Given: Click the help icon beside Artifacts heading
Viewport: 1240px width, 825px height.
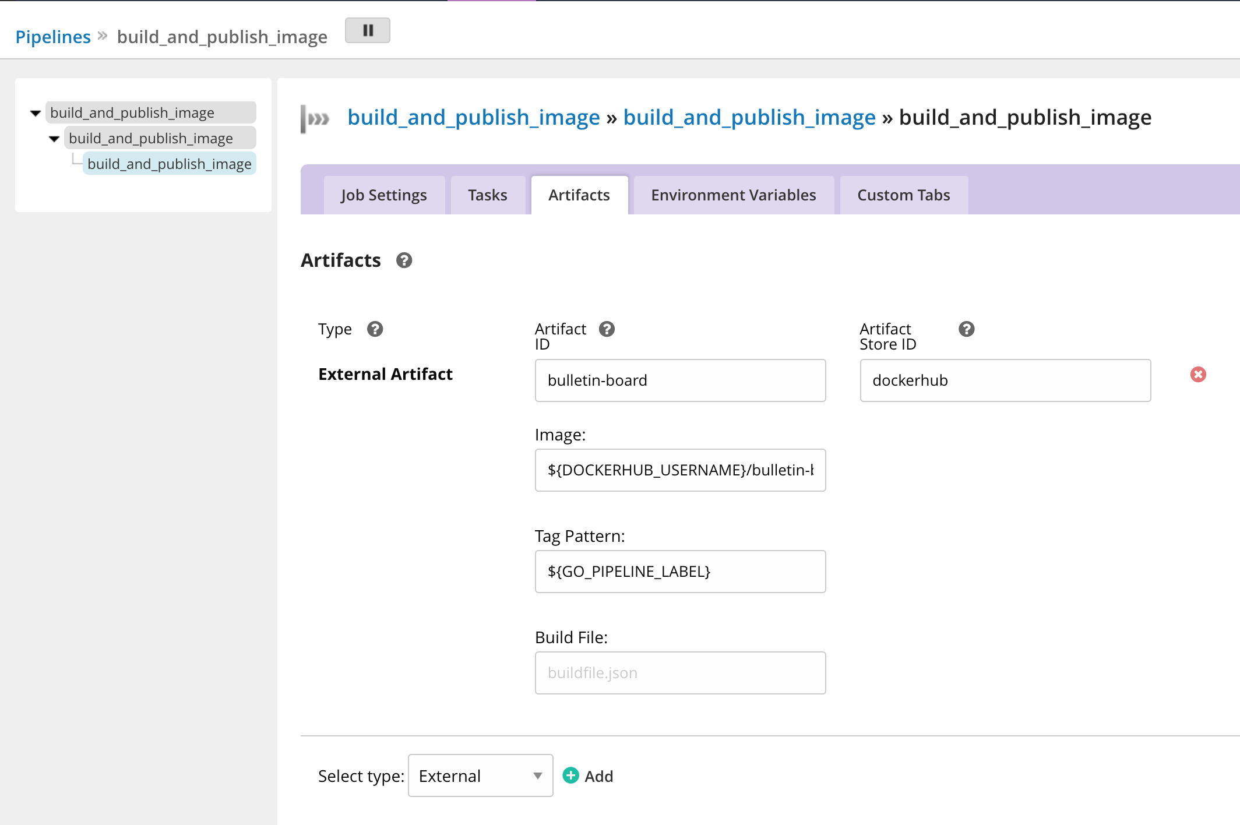Looking at the screenshot, I should pos(404,260).
